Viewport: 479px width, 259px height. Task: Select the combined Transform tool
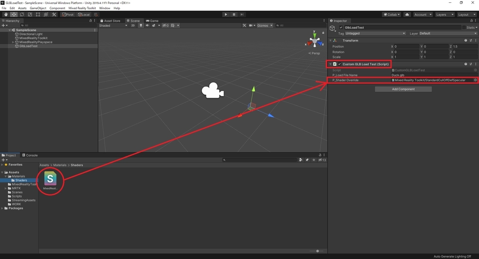pos(46,15)
